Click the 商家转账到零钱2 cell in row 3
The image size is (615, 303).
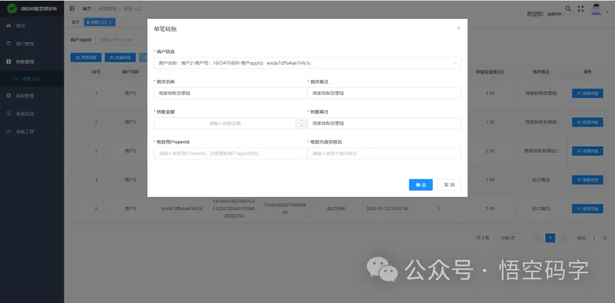click(541, 151)
